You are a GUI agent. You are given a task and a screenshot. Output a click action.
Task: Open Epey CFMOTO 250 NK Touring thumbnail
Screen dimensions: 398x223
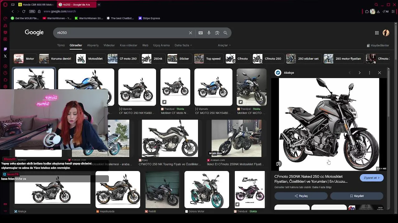tap(170, 138)
